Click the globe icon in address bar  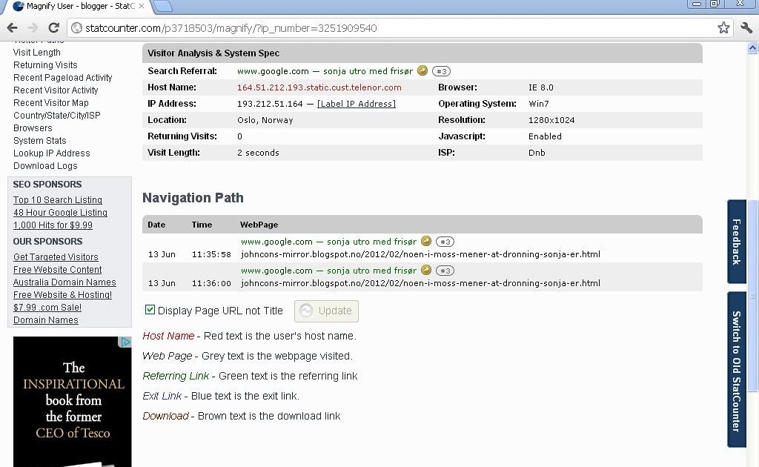(x=76, y=28)
